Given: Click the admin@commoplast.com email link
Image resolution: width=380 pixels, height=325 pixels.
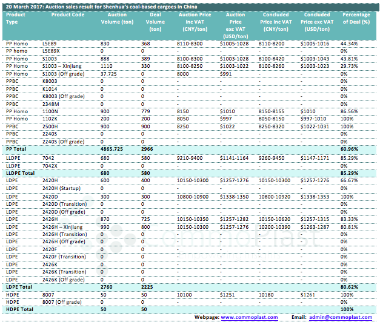Looking at the screenshot, I should click(x=339, y=317).
